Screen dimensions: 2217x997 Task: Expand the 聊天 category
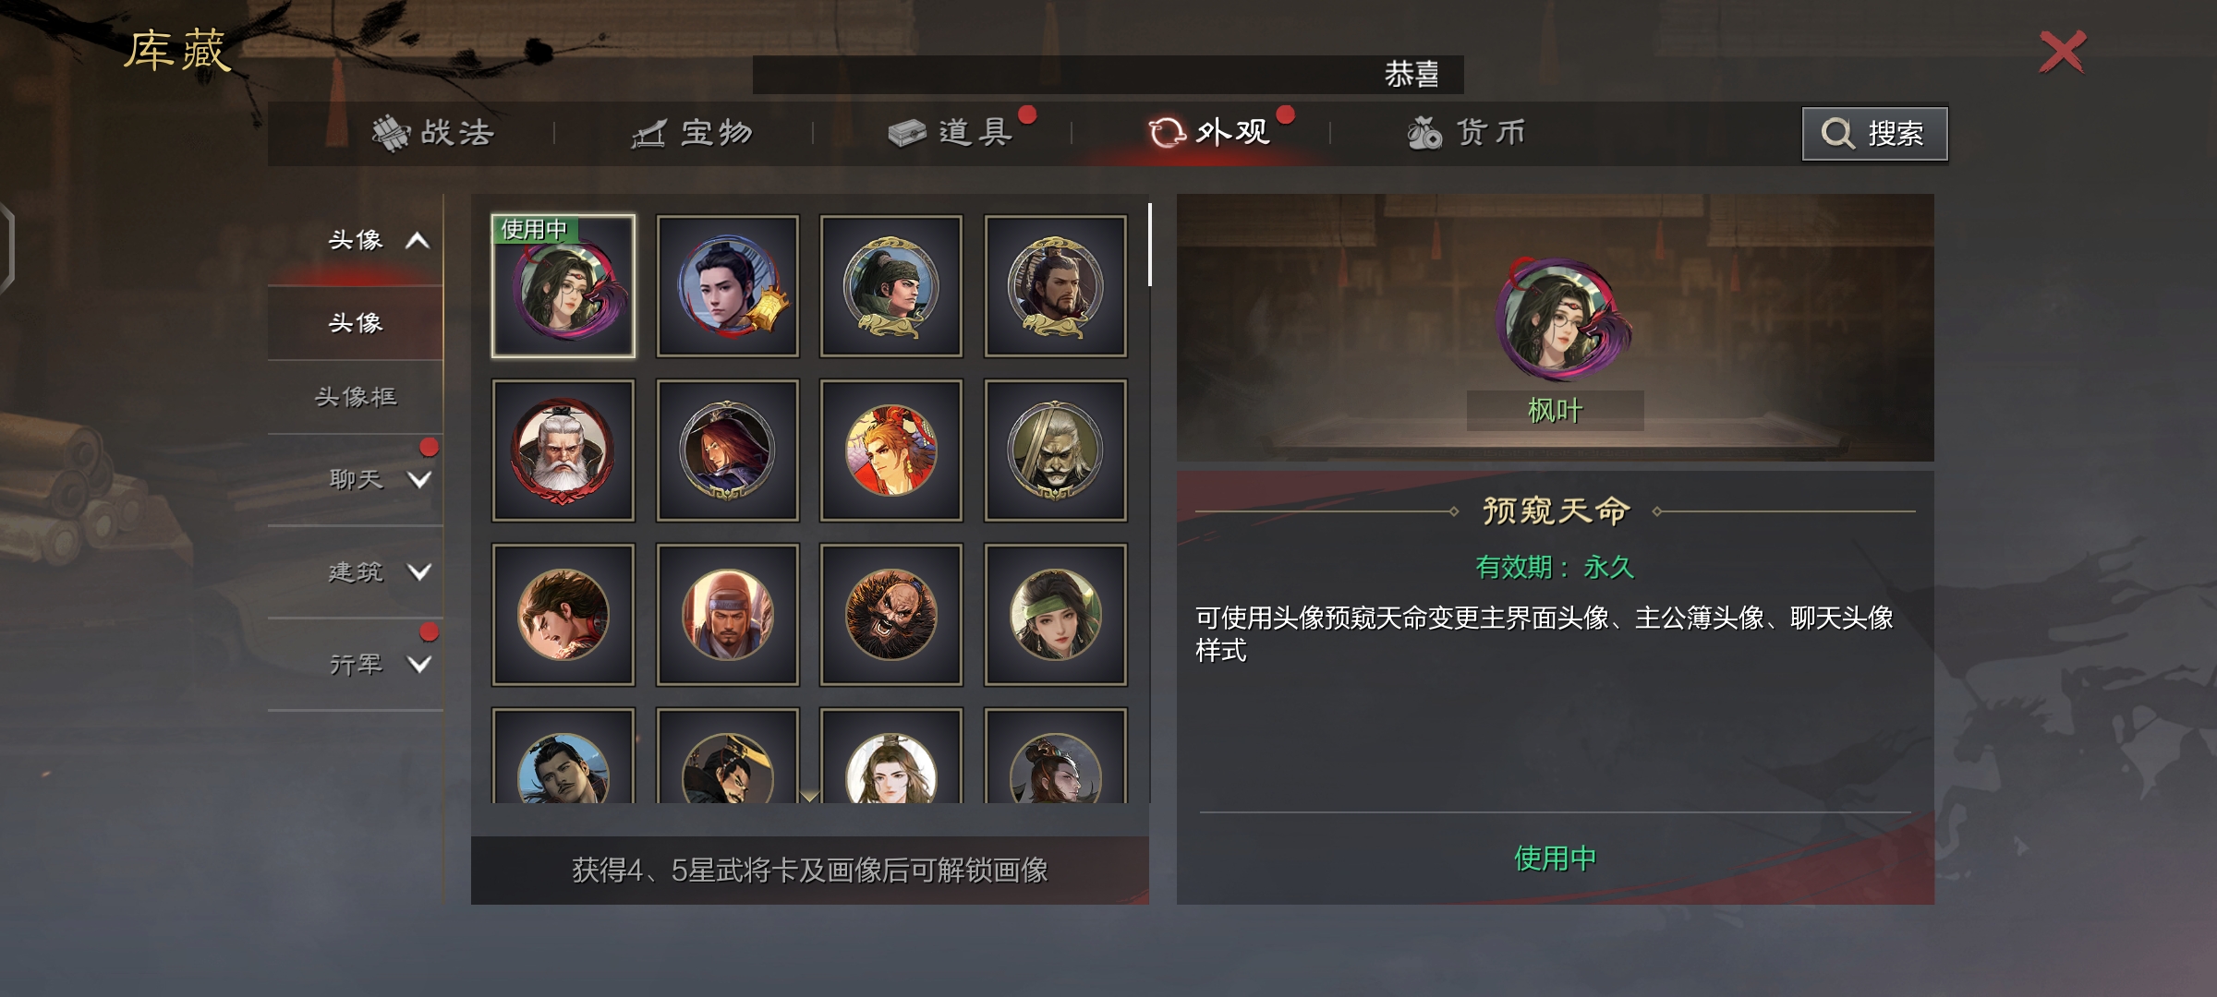point(419,480)
